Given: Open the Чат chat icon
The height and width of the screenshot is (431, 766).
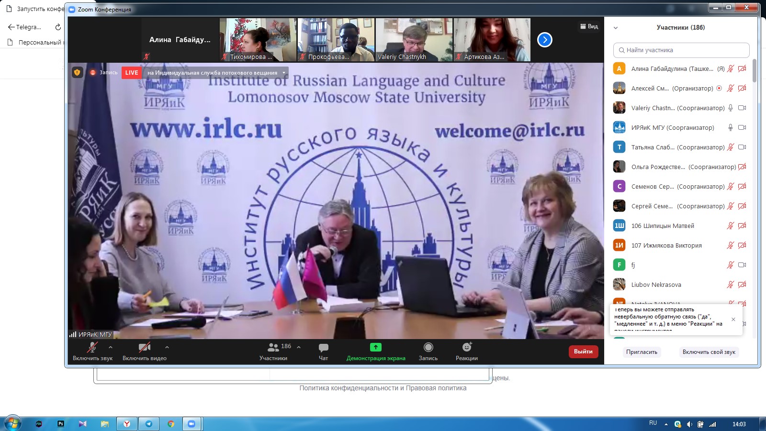Looking at the screenshot, I should 324,351.
